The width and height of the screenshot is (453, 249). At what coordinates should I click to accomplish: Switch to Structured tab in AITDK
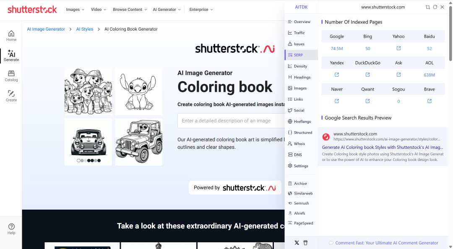click(x=301, y=132)
